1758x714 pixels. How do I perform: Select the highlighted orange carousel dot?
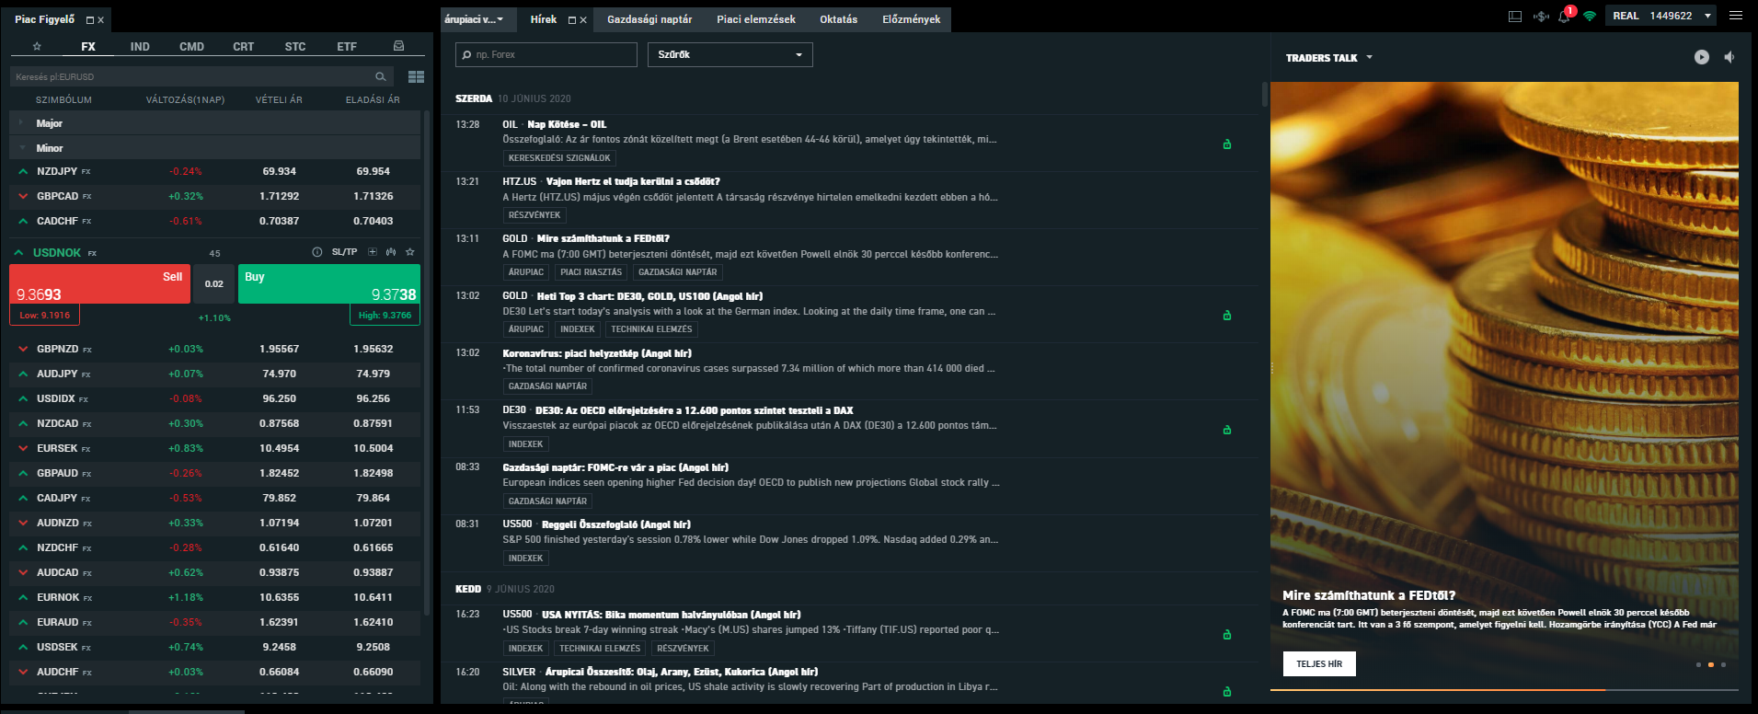click(1710, 664)
